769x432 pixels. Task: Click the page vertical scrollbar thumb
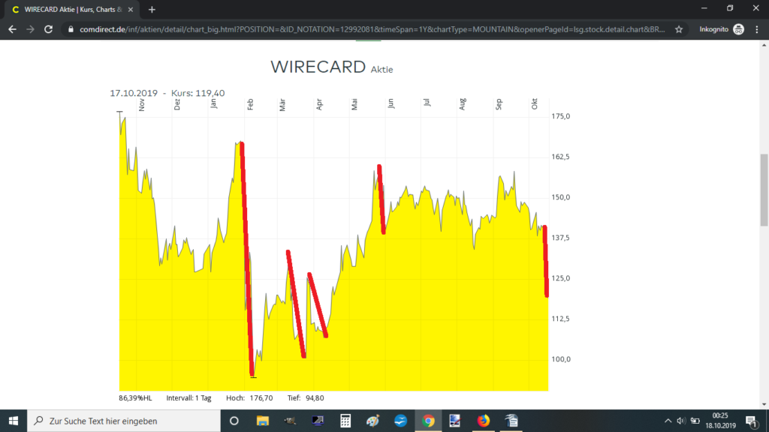pos(764,172)
